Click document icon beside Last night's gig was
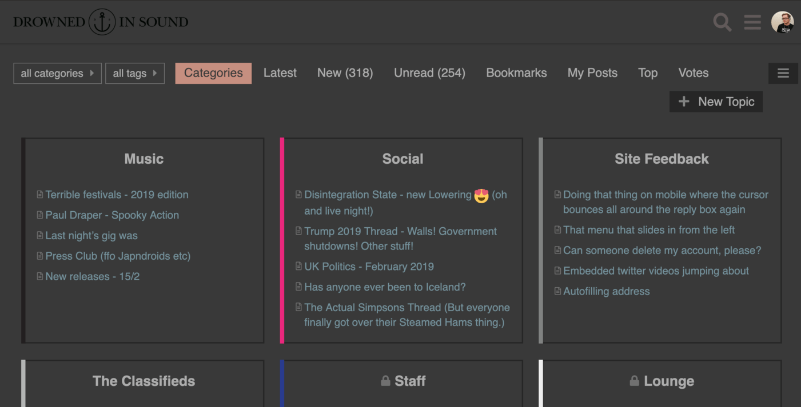 pyautogui.click(x=39, y=236)
